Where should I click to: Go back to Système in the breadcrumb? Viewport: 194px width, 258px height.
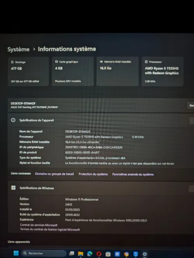click(19, 49)
